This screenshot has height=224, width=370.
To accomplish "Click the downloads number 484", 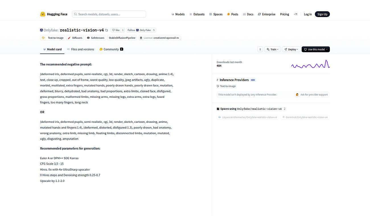I will coord(219,66).
